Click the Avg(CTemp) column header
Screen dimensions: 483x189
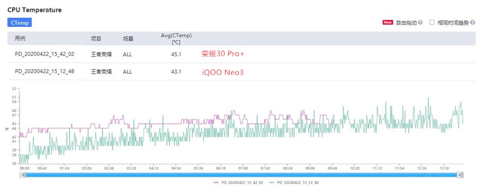pyautogui.click(x=176, y=39)
